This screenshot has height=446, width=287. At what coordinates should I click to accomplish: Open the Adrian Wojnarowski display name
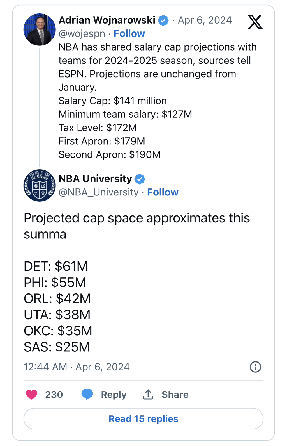pyautogui.click(x=107, y=20)
